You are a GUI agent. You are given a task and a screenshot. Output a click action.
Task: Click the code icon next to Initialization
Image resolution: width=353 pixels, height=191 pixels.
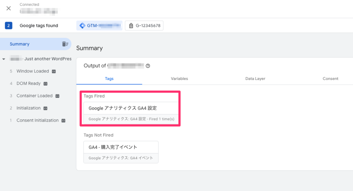tap(46, 108)
